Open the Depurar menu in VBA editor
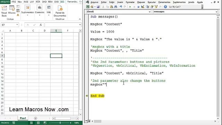Screen dimensions: 222x125 pos(141,2)
